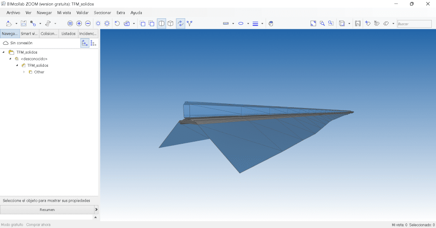436x228 pixels.
Task: Click the save icon in the toolbar
Action: pos(24,24)
